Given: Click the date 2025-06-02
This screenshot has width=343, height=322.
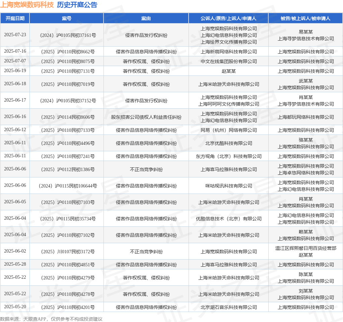Looking at the screenshot, I should click(15, 251).
